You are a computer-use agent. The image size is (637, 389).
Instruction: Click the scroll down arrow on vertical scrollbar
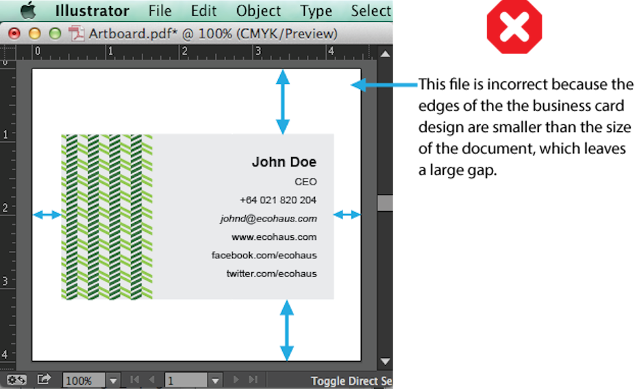pos(386,361)
